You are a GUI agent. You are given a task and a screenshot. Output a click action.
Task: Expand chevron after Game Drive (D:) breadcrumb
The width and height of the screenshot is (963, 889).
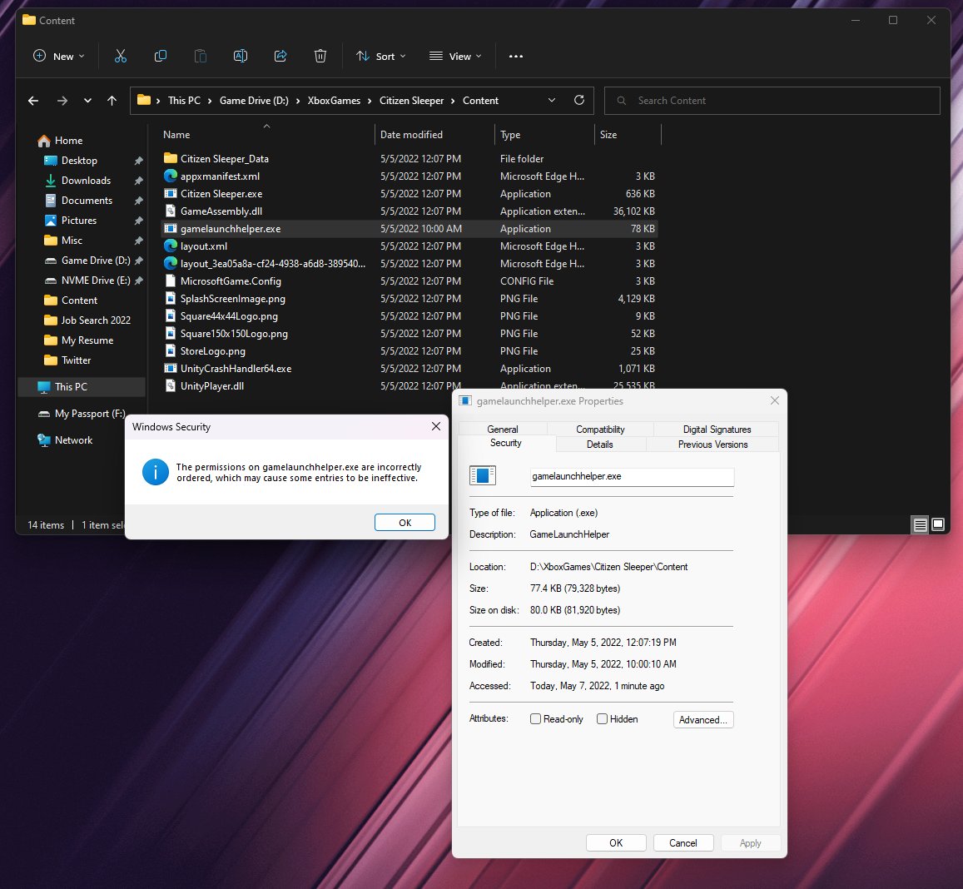[298, 101]
